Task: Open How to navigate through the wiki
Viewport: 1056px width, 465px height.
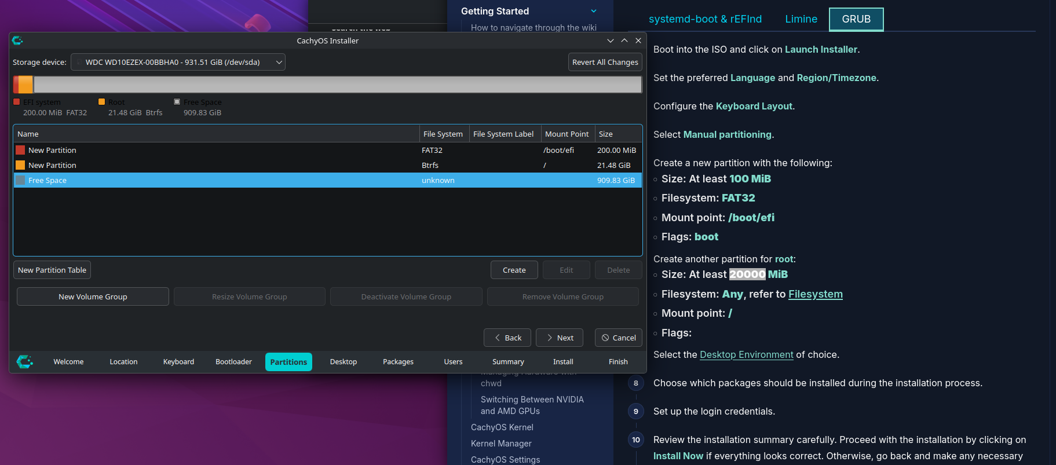Action: point(534,27)
